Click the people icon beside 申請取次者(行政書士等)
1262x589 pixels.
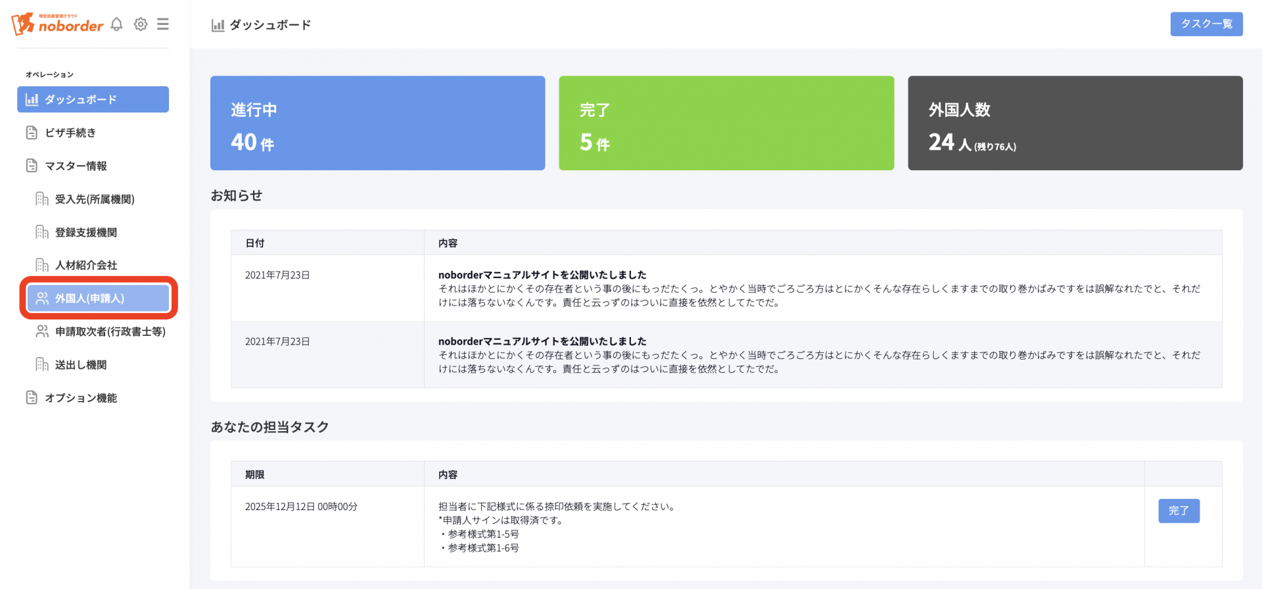[42, 331]
